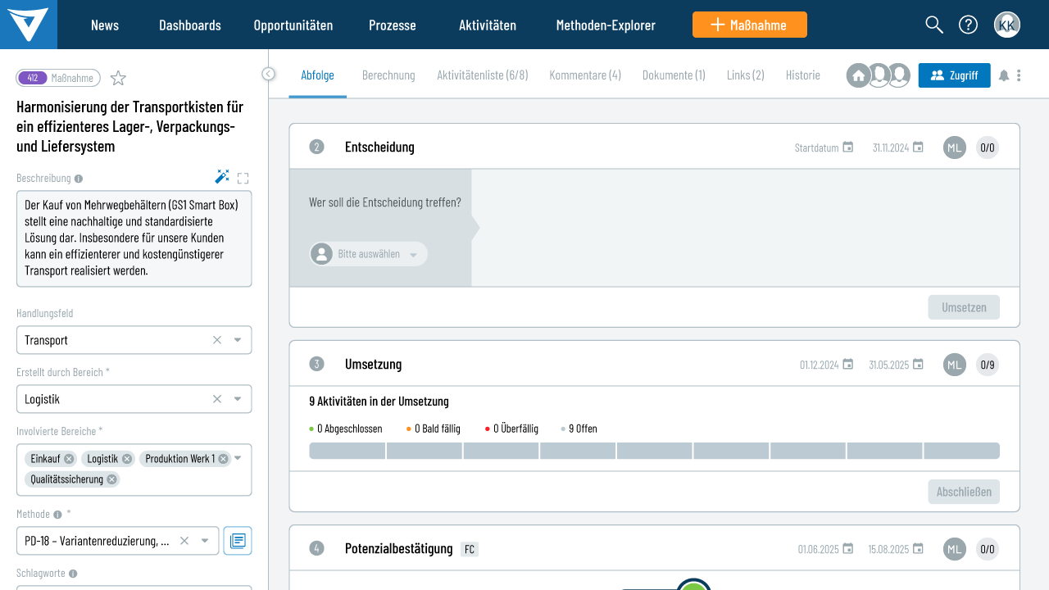The image size is (1049, 590).
Task: Remove the Qualitätssicherung tag
Action: [112, 479]
